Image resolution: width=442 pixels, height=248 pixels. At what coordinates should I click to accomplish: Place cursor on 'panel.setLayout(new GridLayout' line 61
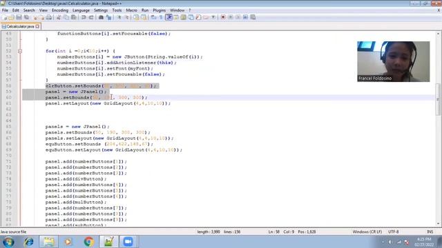tap(108, 103)
